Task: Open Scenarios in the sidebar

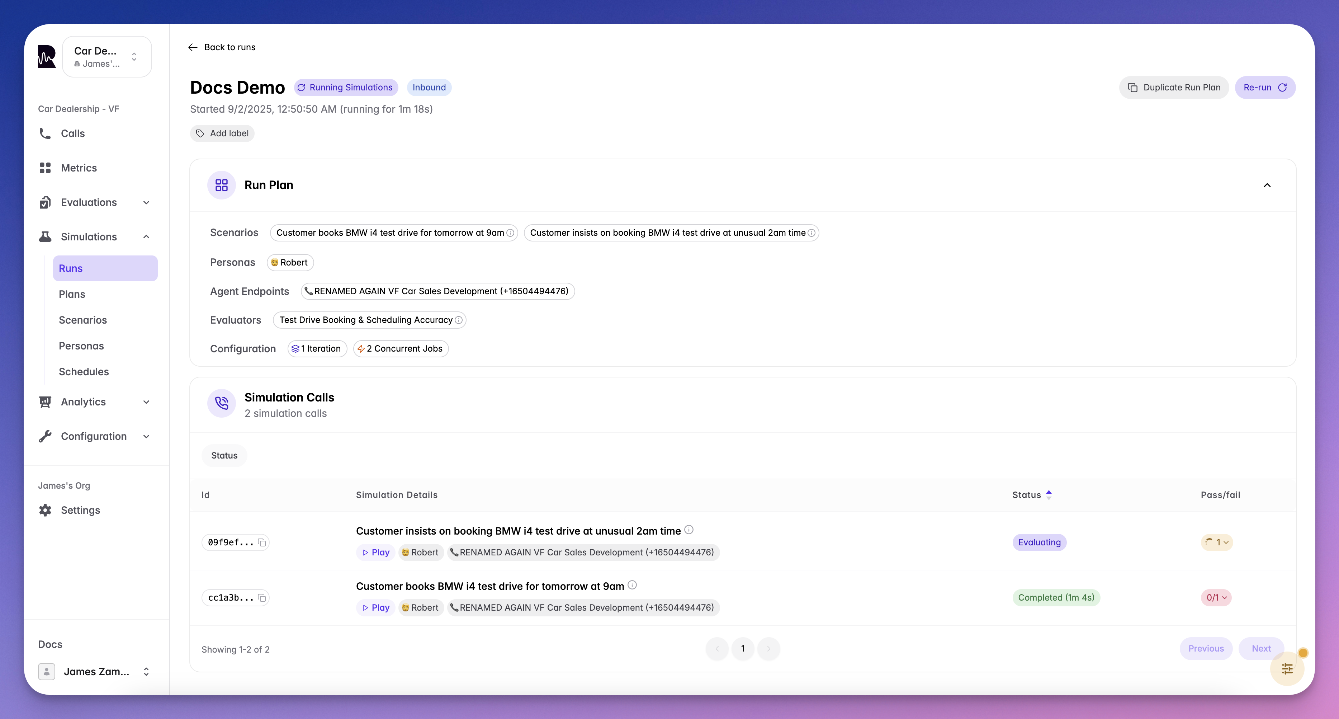Action: point(82,320)
